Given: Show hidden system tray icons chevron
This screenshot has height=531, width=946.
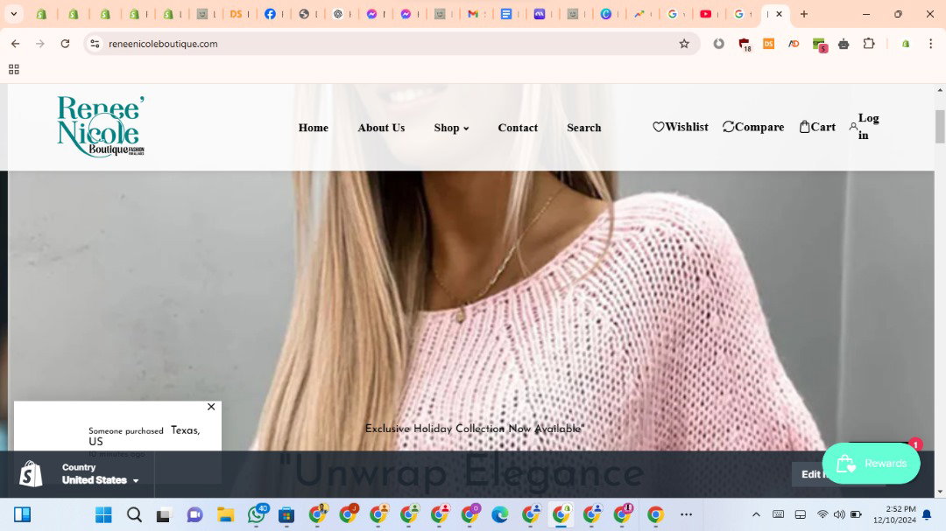Looking at the screenshot, I should pos(756,514).
